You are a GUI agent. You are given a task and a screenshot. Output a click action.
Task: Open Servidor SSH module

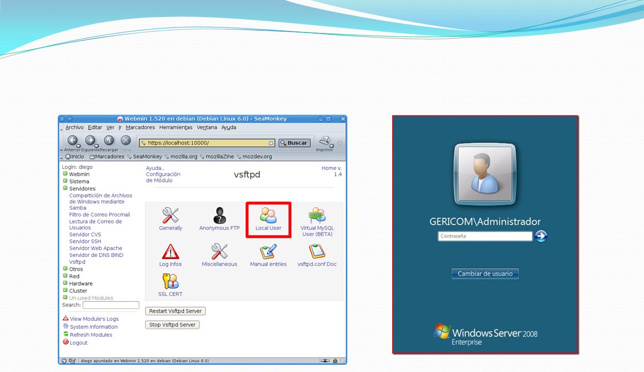click(85, 241)
